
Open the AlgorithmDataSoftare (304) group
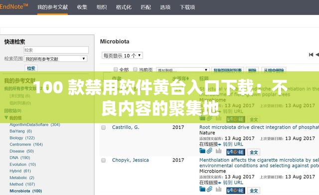(35, 125)
